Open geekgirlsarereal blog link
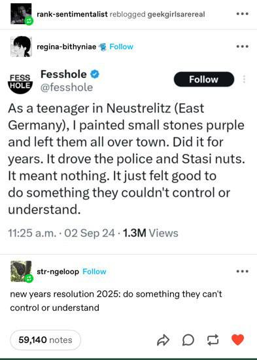This screenshot has height=360, width=257. click(x=176, y=14)
